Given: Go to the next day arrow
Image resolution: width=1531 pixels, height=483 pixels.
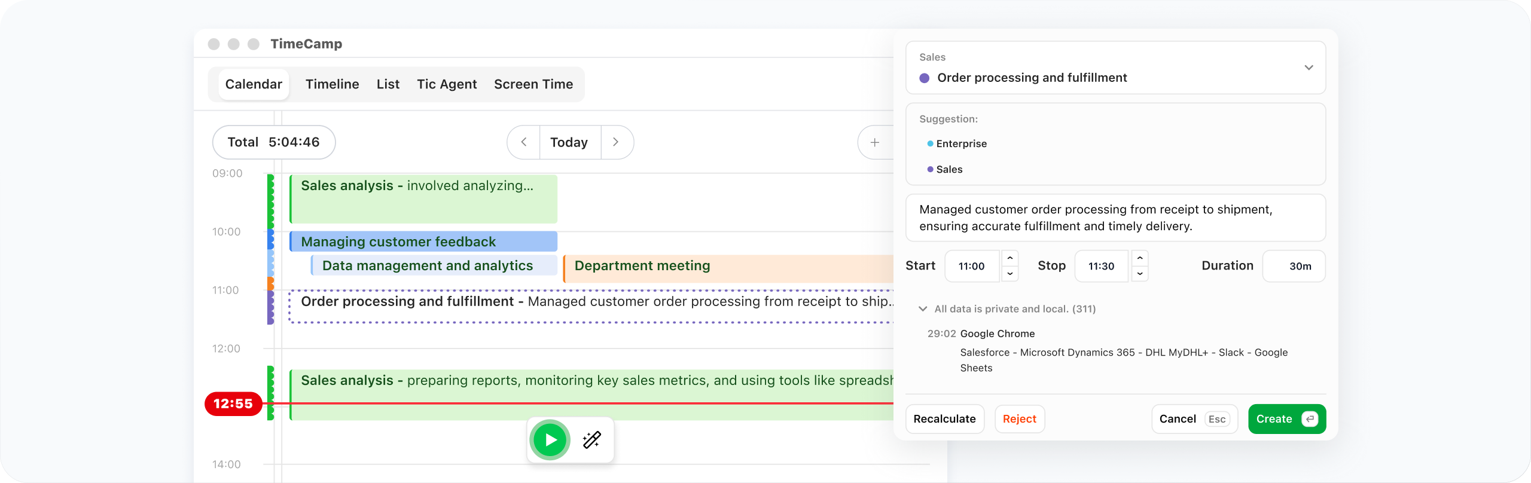Looking at the screenshot, I should [x=616, y=142].
